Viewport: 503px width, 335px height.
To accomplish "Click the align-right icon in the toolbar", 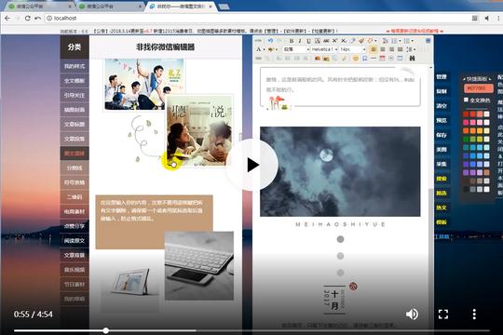I will pyautogui.click(x=391, y=49).
